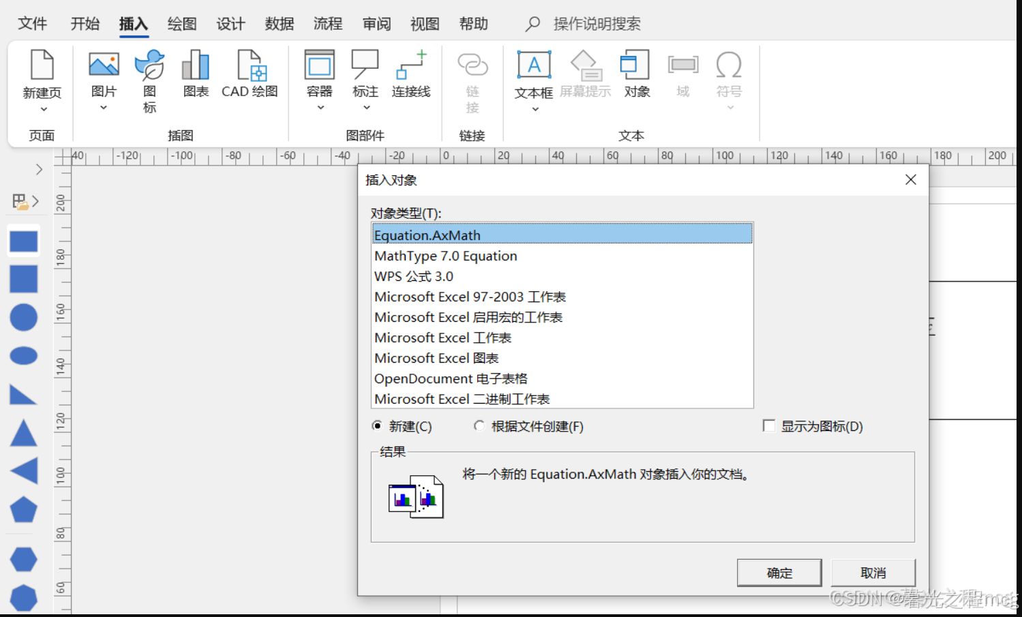Select the blue hexagon shape
1022x617 pixels.
coord(24,560)
